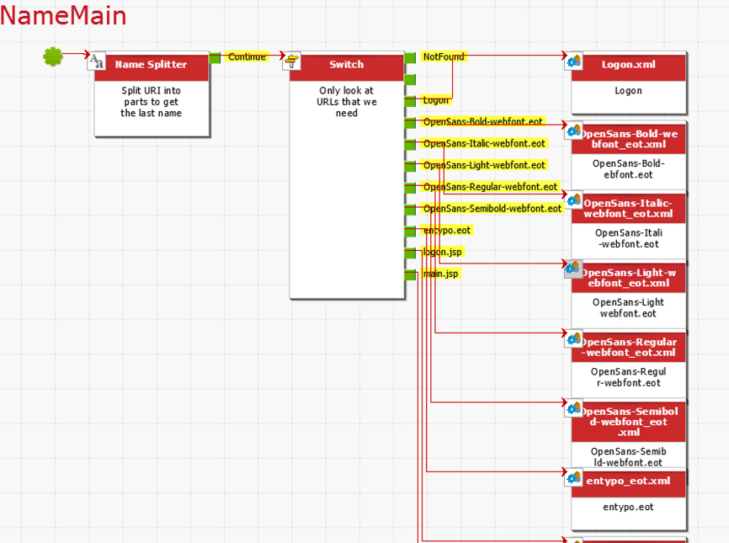Select the icon on the OpenSans-Italic-webfont_eot.xml node
Screen dimensions: 729x543
(x=574, y=200)
